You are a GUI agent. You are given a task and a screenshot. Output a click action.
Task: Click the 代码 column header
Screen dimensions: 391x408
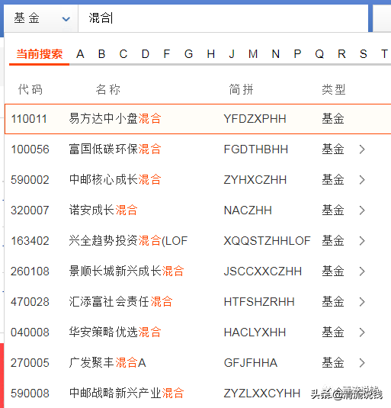point(30,89)
